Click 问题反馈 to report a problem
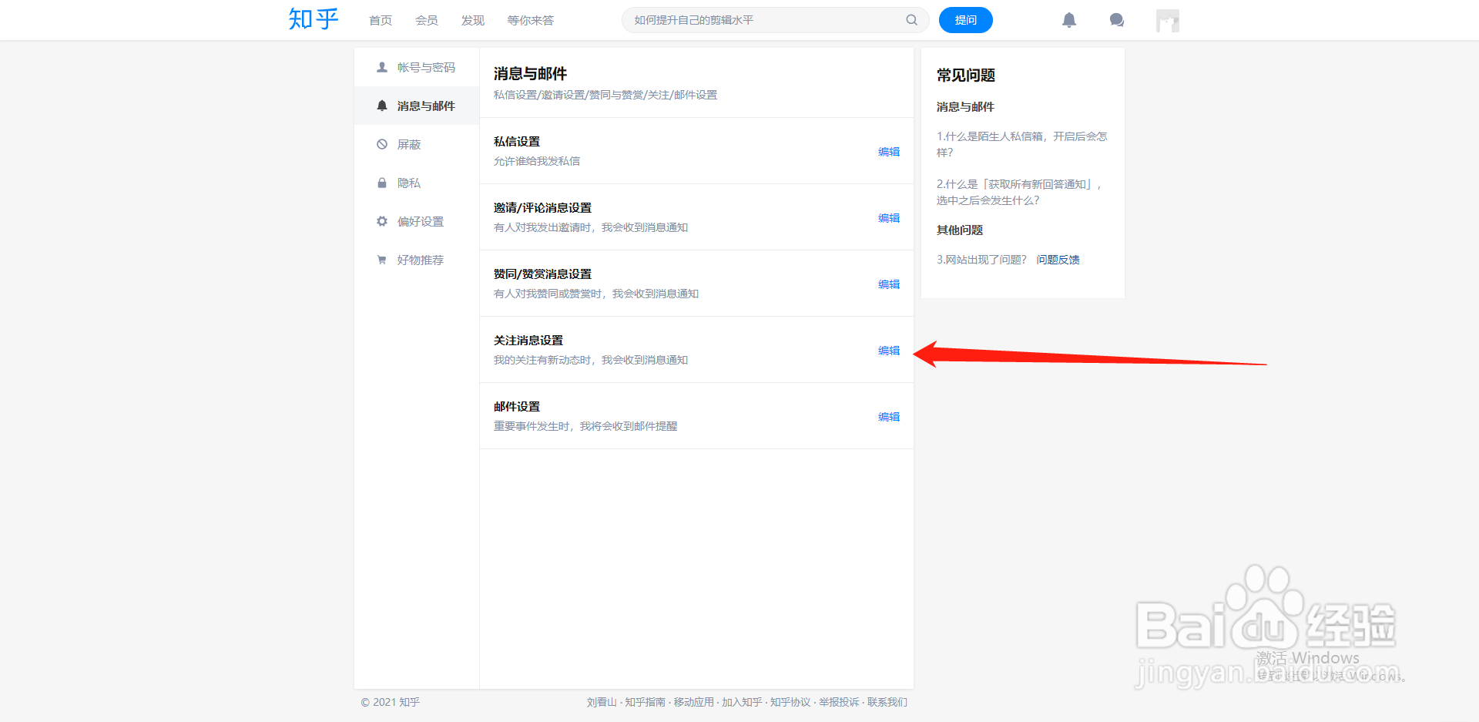This screenshot has height=722, width=1479. [x=1058, y=260]
